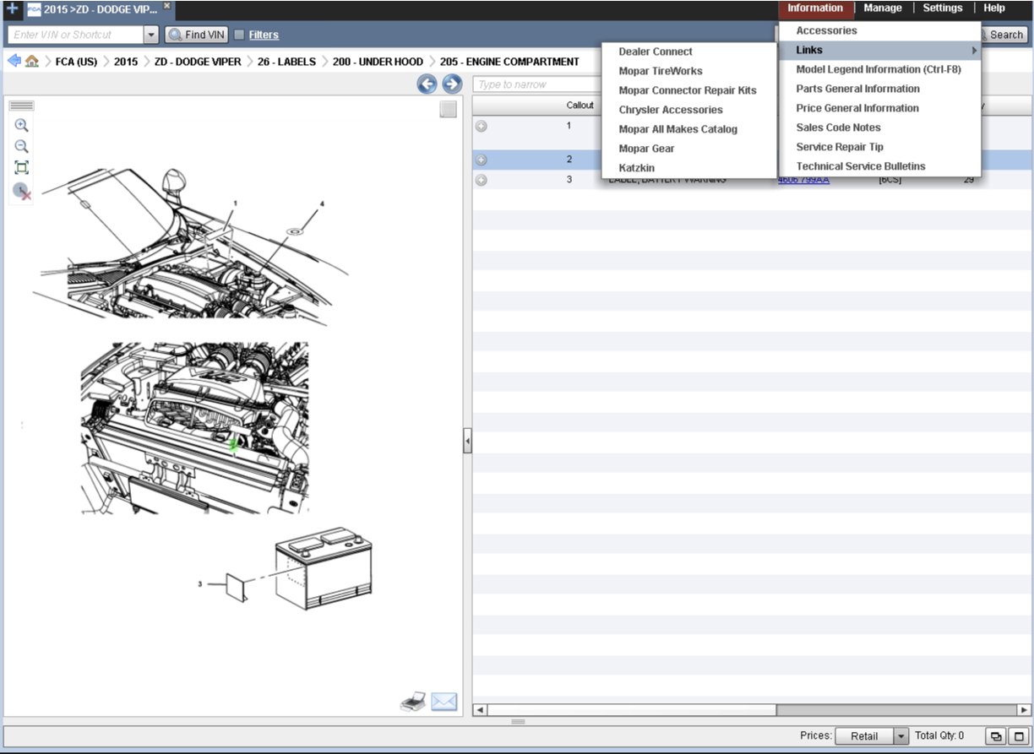
Task: Go to previous illustration with the round left arrow
Action: coord(427,84)
